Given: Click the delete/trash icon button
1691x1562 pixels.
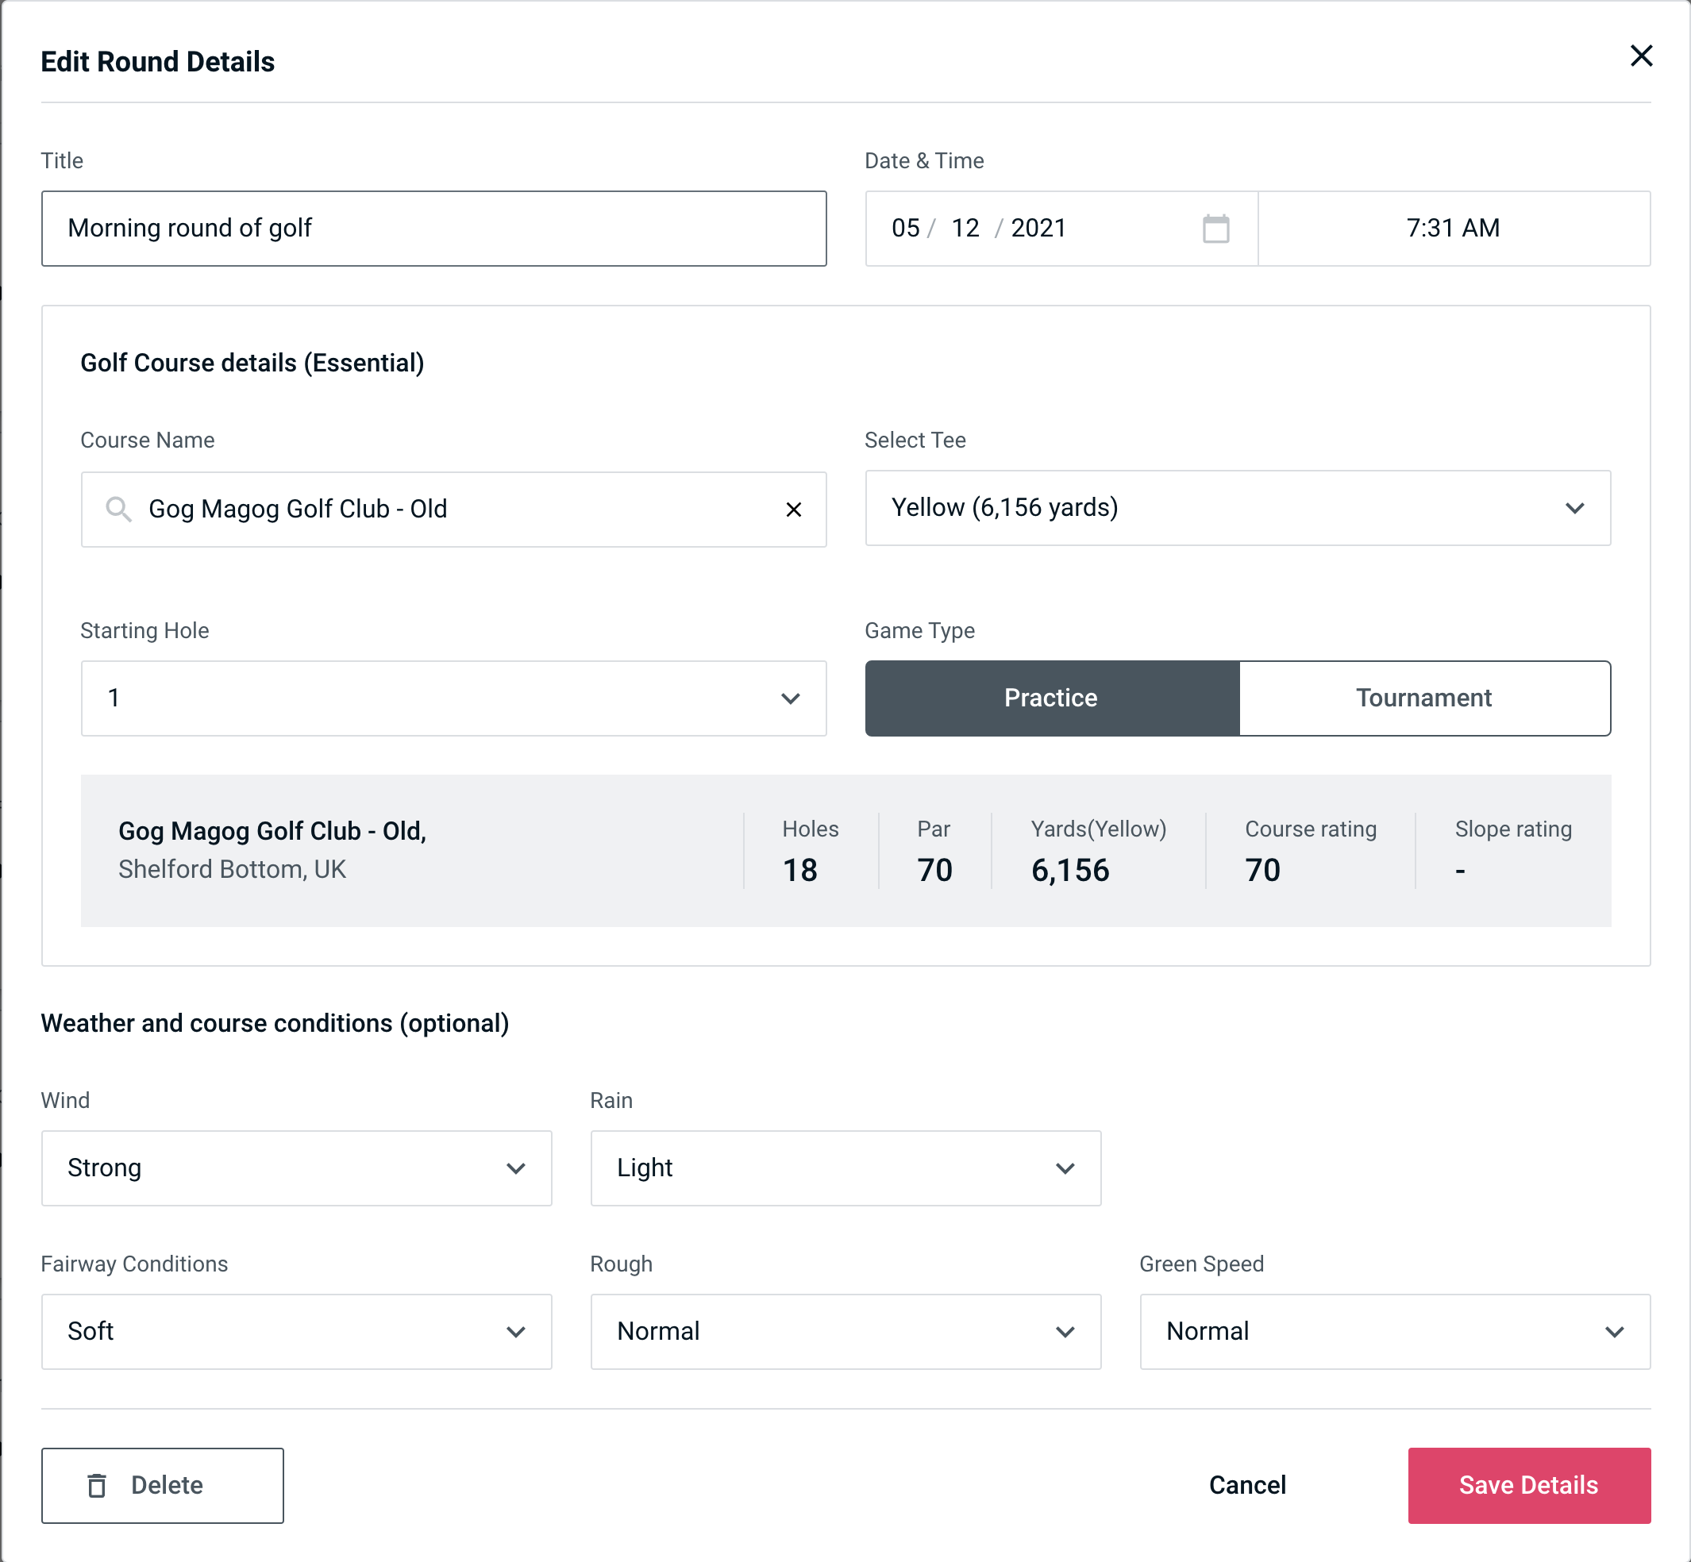Looking at the screenshot, I should pyautogui.click(x=100, y=1486).
